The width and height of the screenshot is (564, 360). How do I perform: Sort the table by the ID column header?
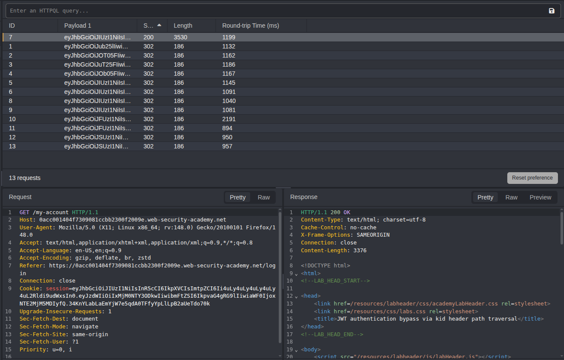(12, 26)
